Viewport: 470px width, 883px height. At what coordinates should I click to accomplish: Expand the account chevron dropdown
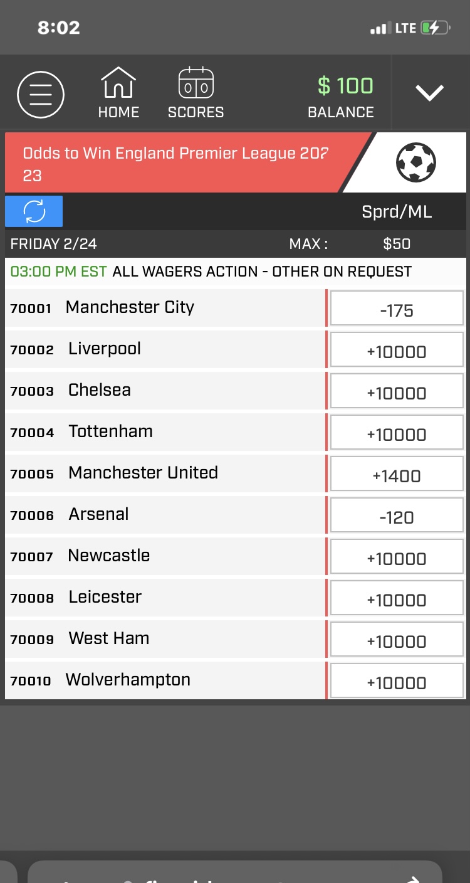[x=430, y=93]
